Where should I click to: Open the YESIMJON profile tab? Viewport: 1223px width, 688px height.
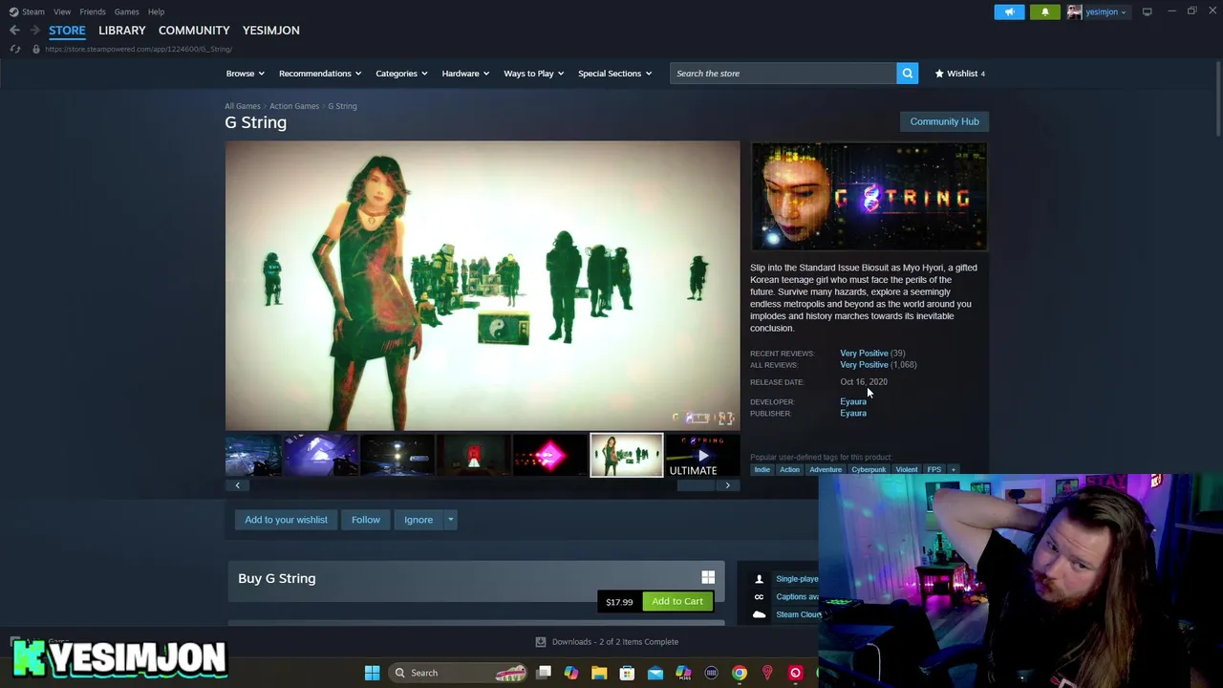270,31
